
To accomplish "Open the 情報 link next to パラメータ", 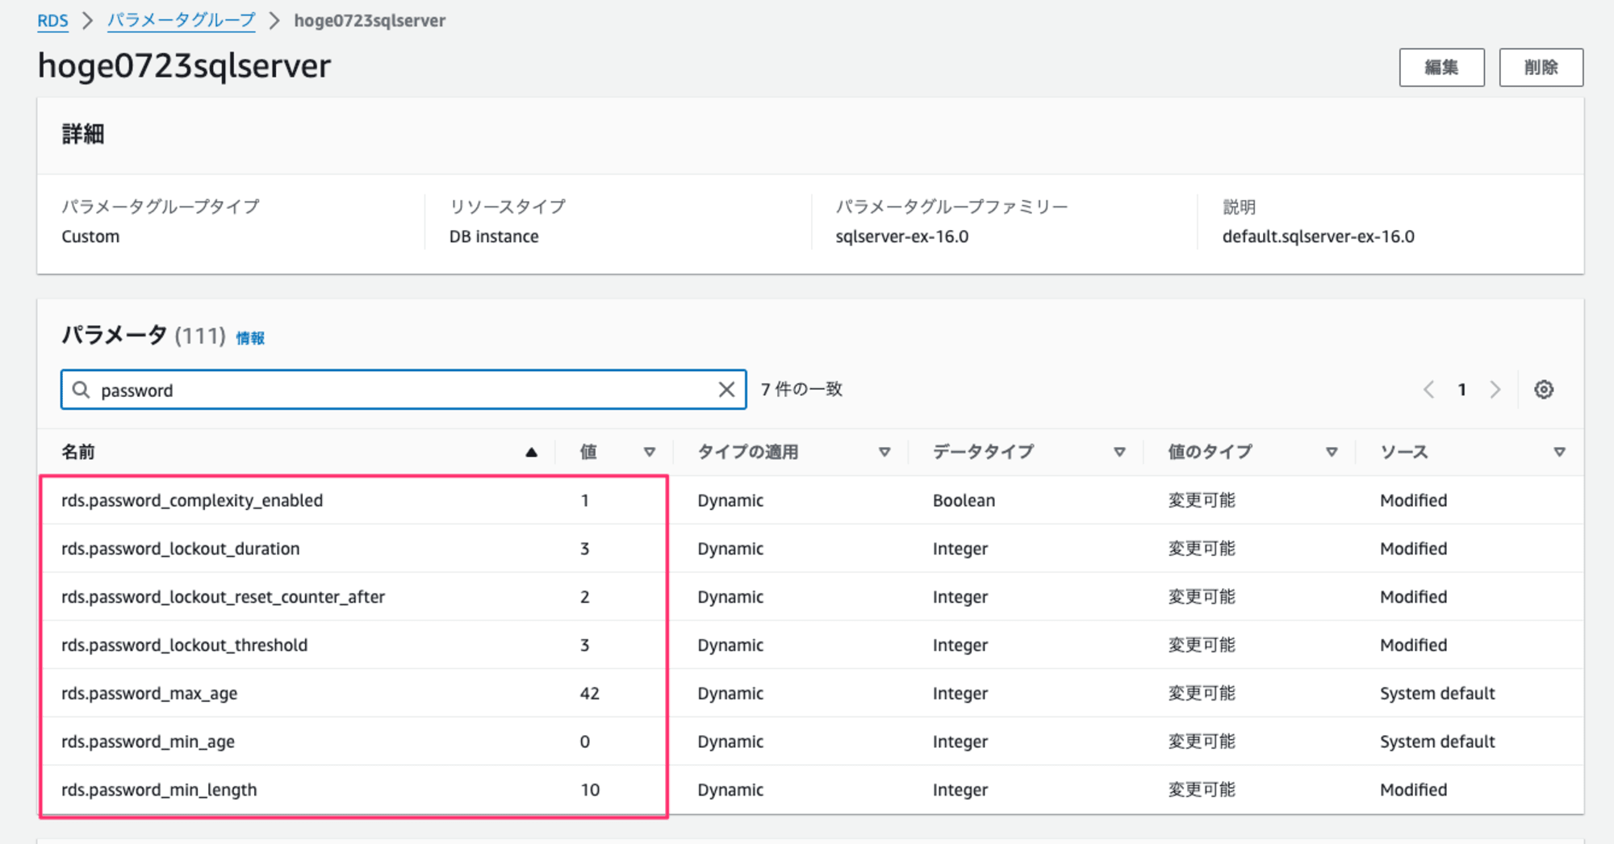I will coord(250,338).
